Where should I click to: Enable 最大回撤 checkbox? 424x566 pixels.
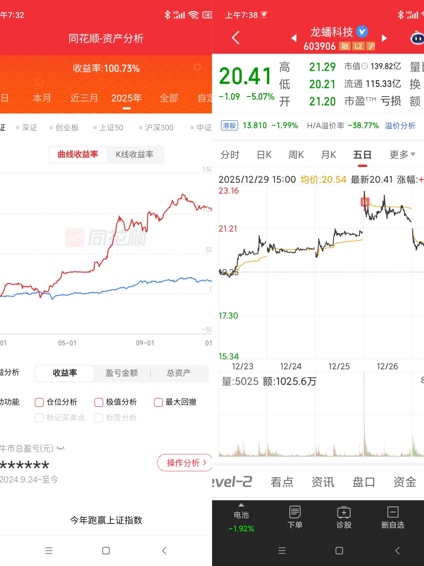159,402
